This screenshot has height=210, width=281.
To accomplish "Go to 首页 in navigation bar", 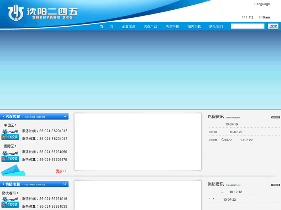I will click(x=107, y=27).
